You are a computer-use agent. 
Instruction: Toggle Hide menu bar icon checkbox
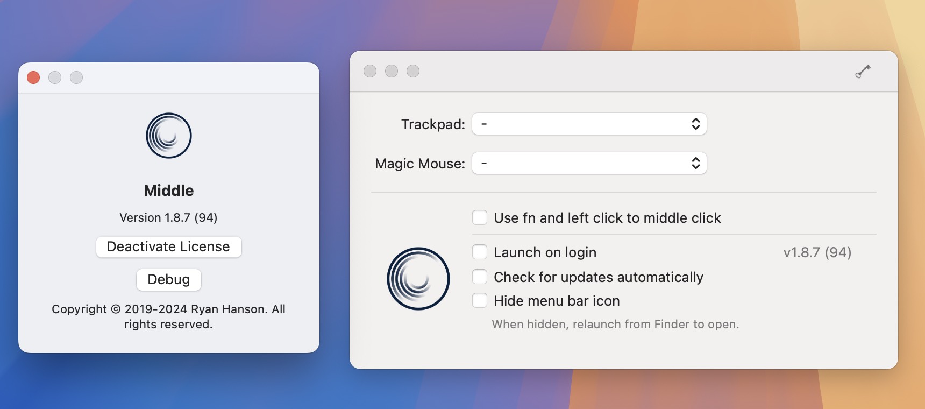click(480, 301)
